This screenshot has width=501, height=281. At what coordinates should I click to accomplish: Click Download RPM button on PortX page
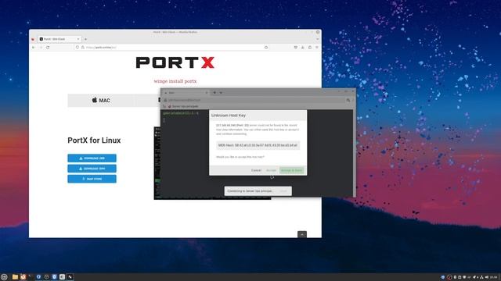coord(92,169)
